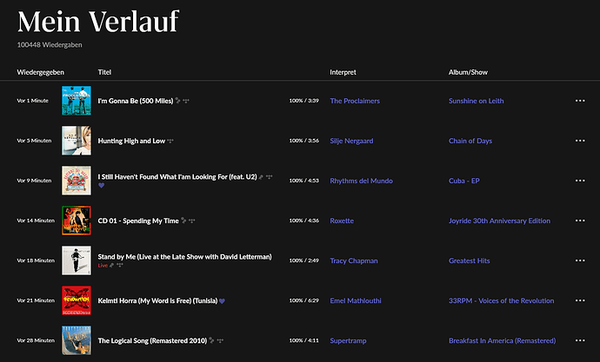Image resolution: width=600 pixels, height=362 pixels.
Task: Toggle heart favorite under I Still Haven't Found
Action: (102, 185)
